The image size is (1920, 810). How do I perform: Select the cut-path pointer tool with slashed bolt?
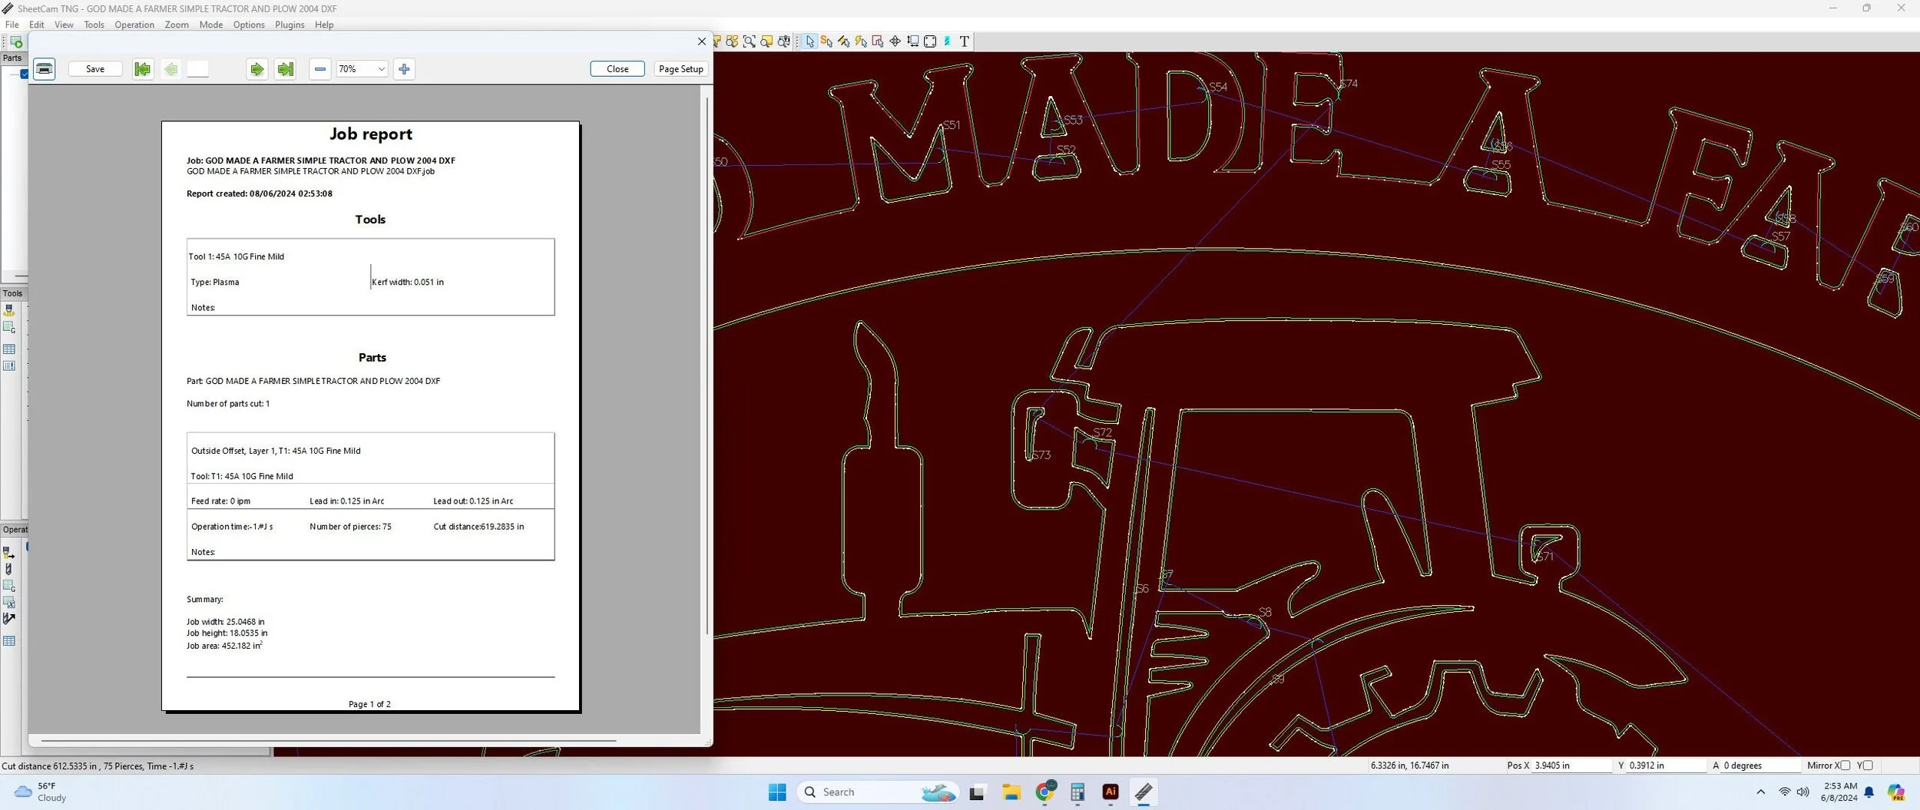pyautogui.click(x=843, y=41)
